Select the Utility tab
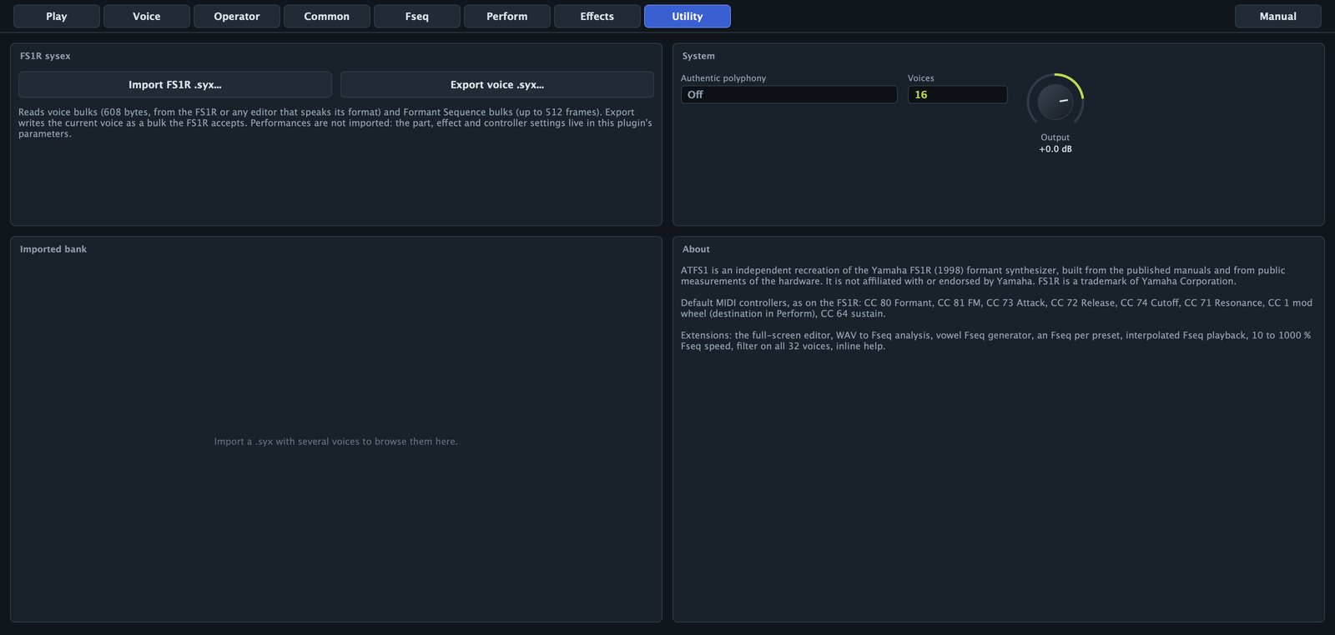Image resolution: width=1335 pixels, height=635 pixels. [688, 17]
